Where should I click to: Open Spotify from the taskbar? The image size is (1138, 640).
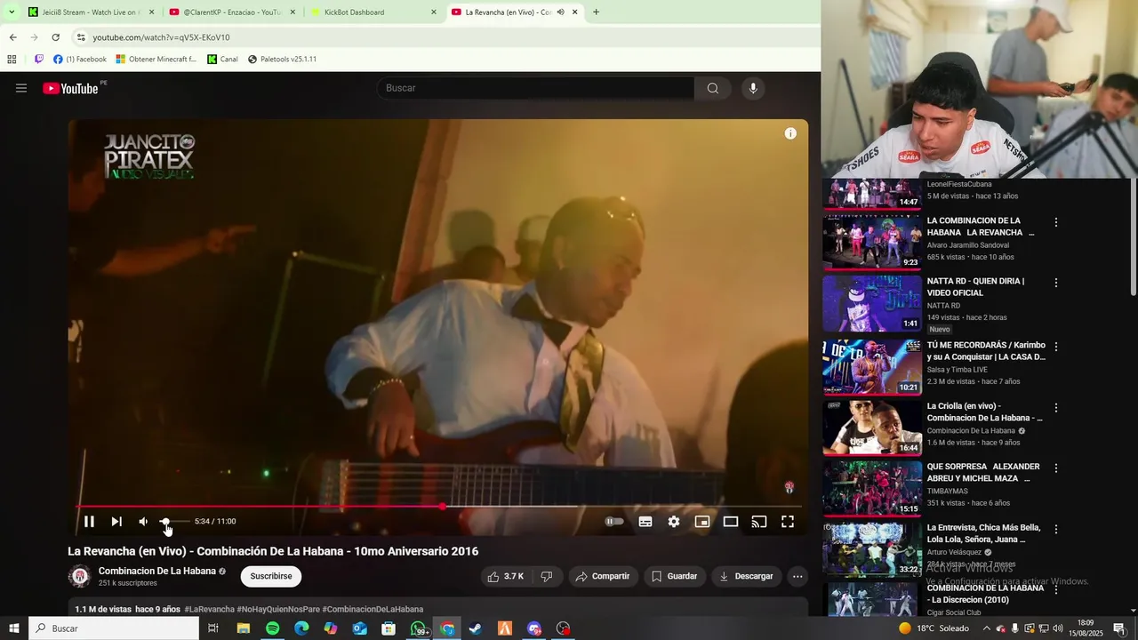272,628
